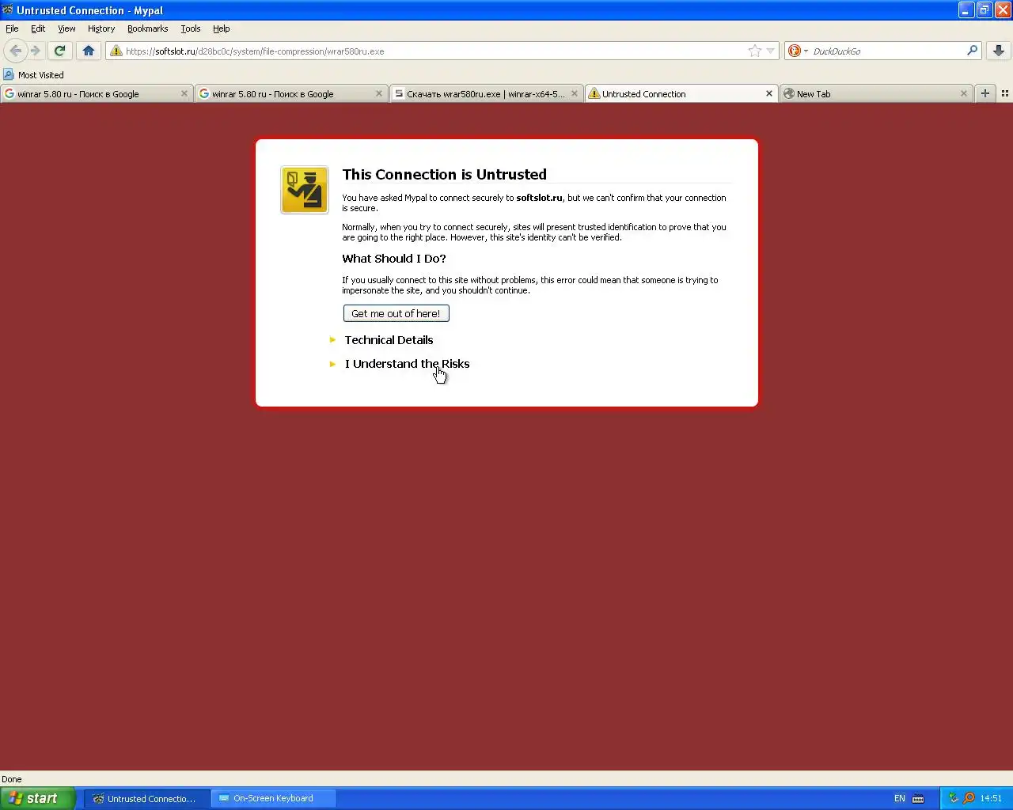Viewport: 1013px width, 810px height.
Task: Bookmark this page with the star icon
Action: [x=754, y=51]
